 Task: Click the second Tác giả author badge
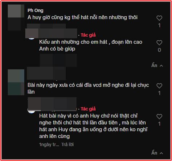click(88, 109)
